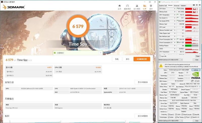The width and height of the screenshot is (202, 123).
Task: Open the 3DMark Home tab icon
Action: click(x=119, y=6)
